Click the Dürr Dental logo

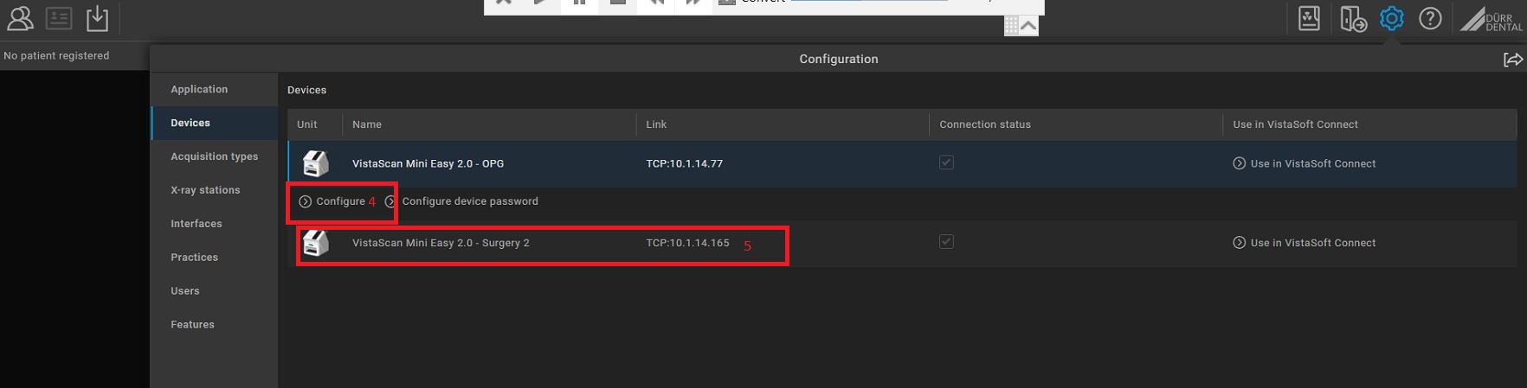[1491, 19]
